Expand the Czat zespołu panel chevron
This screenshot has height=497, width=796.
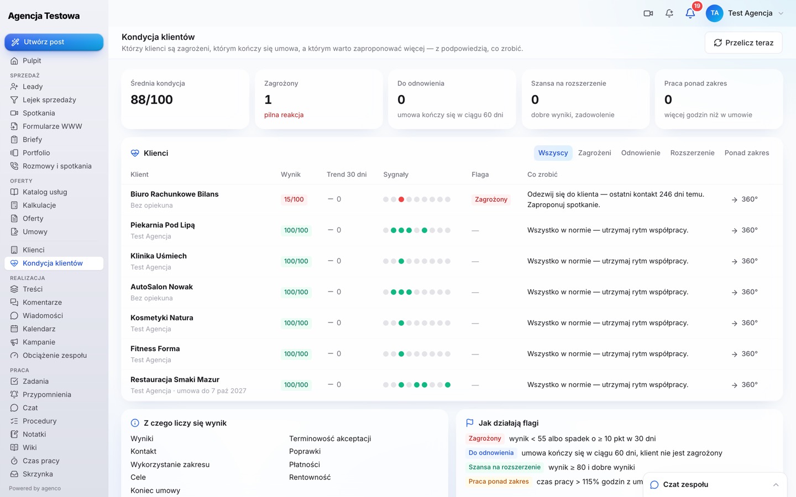tap(776, 485)
